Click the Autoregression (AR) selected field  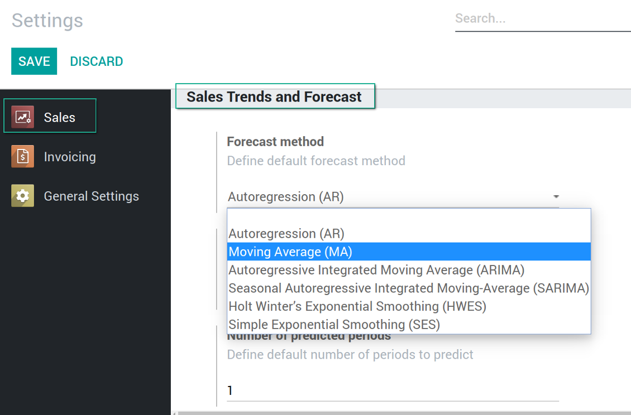tap(393, 197)
